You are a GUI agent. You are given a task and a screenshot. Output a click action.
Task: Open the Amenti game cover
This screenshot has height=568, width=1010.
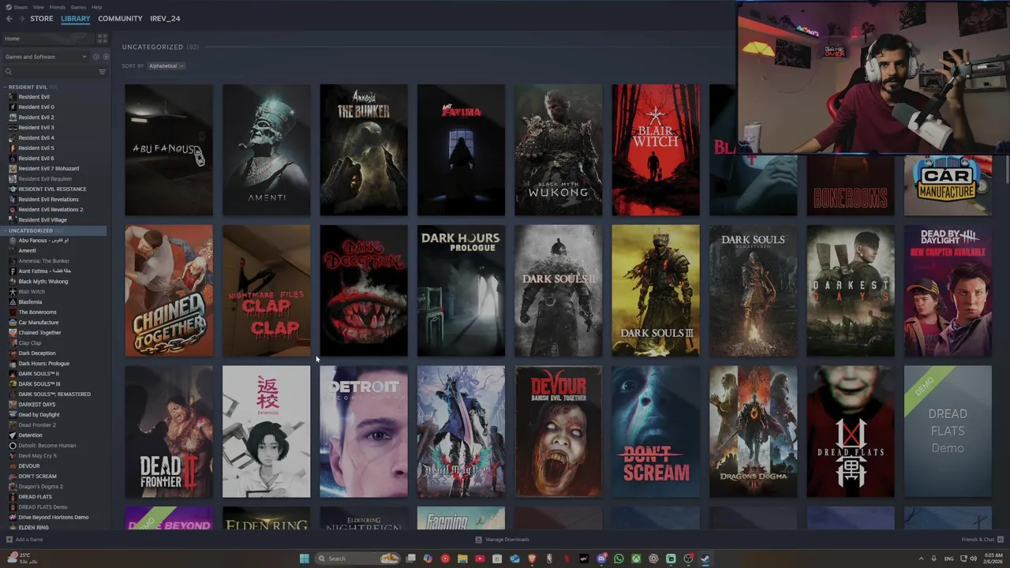coord(266,150)
